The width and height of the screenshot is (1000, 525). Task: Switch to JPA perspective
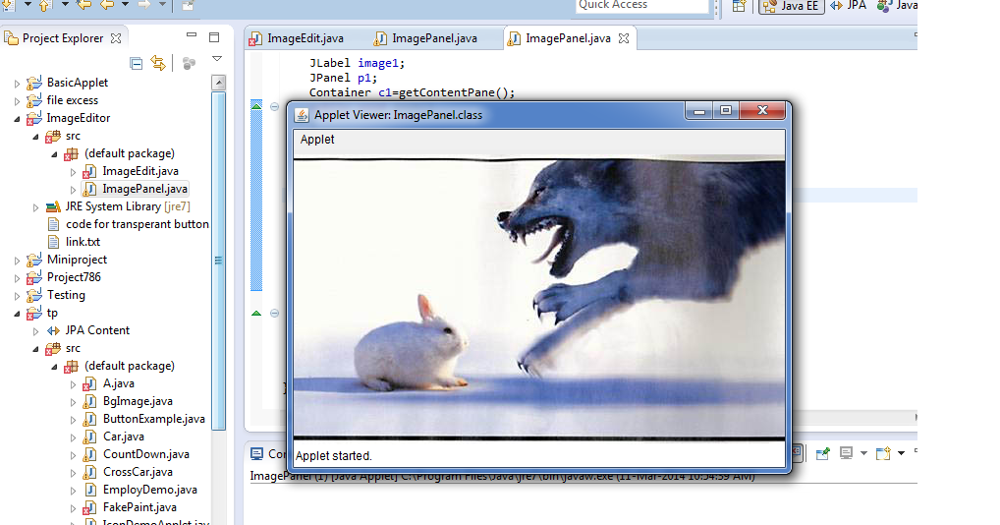click(848, 6)
